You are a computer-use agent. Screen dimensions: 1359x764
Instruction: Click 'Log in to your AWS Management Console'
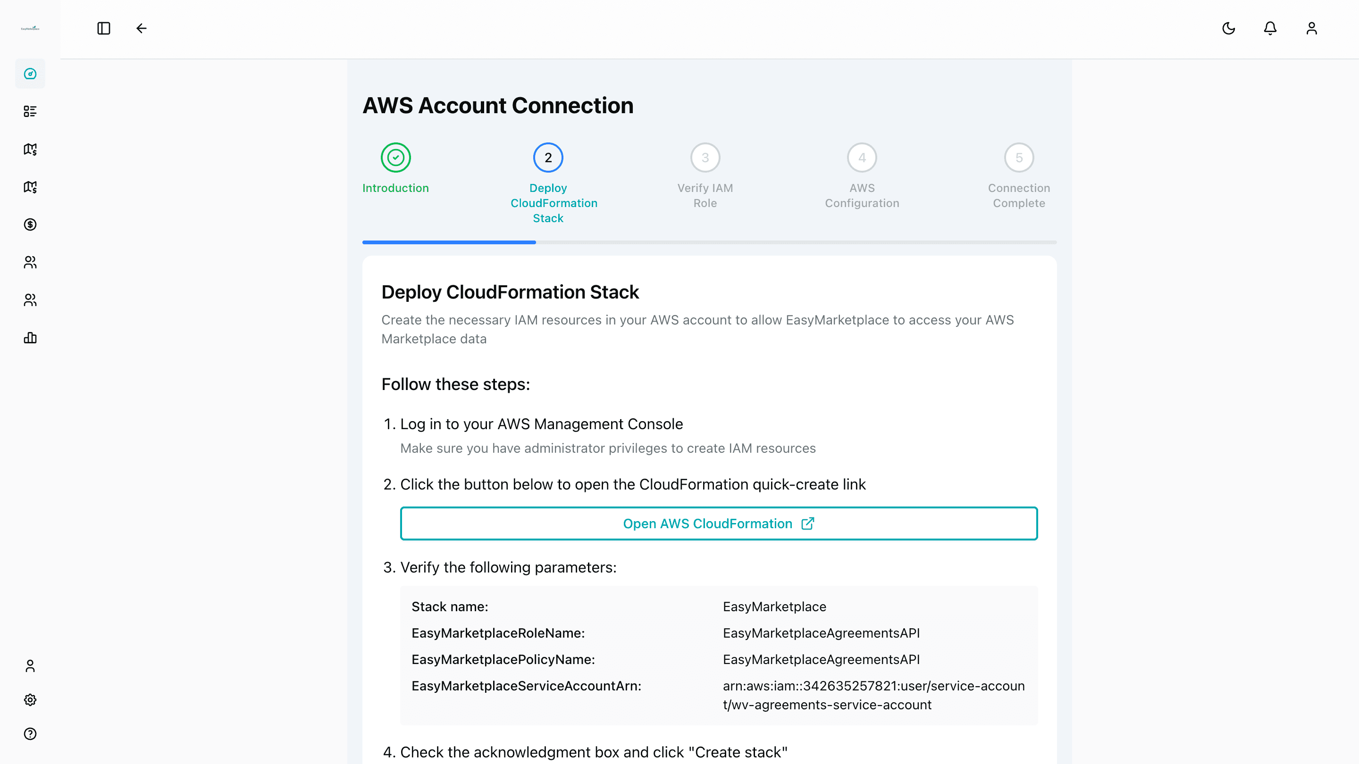(541, 424)
